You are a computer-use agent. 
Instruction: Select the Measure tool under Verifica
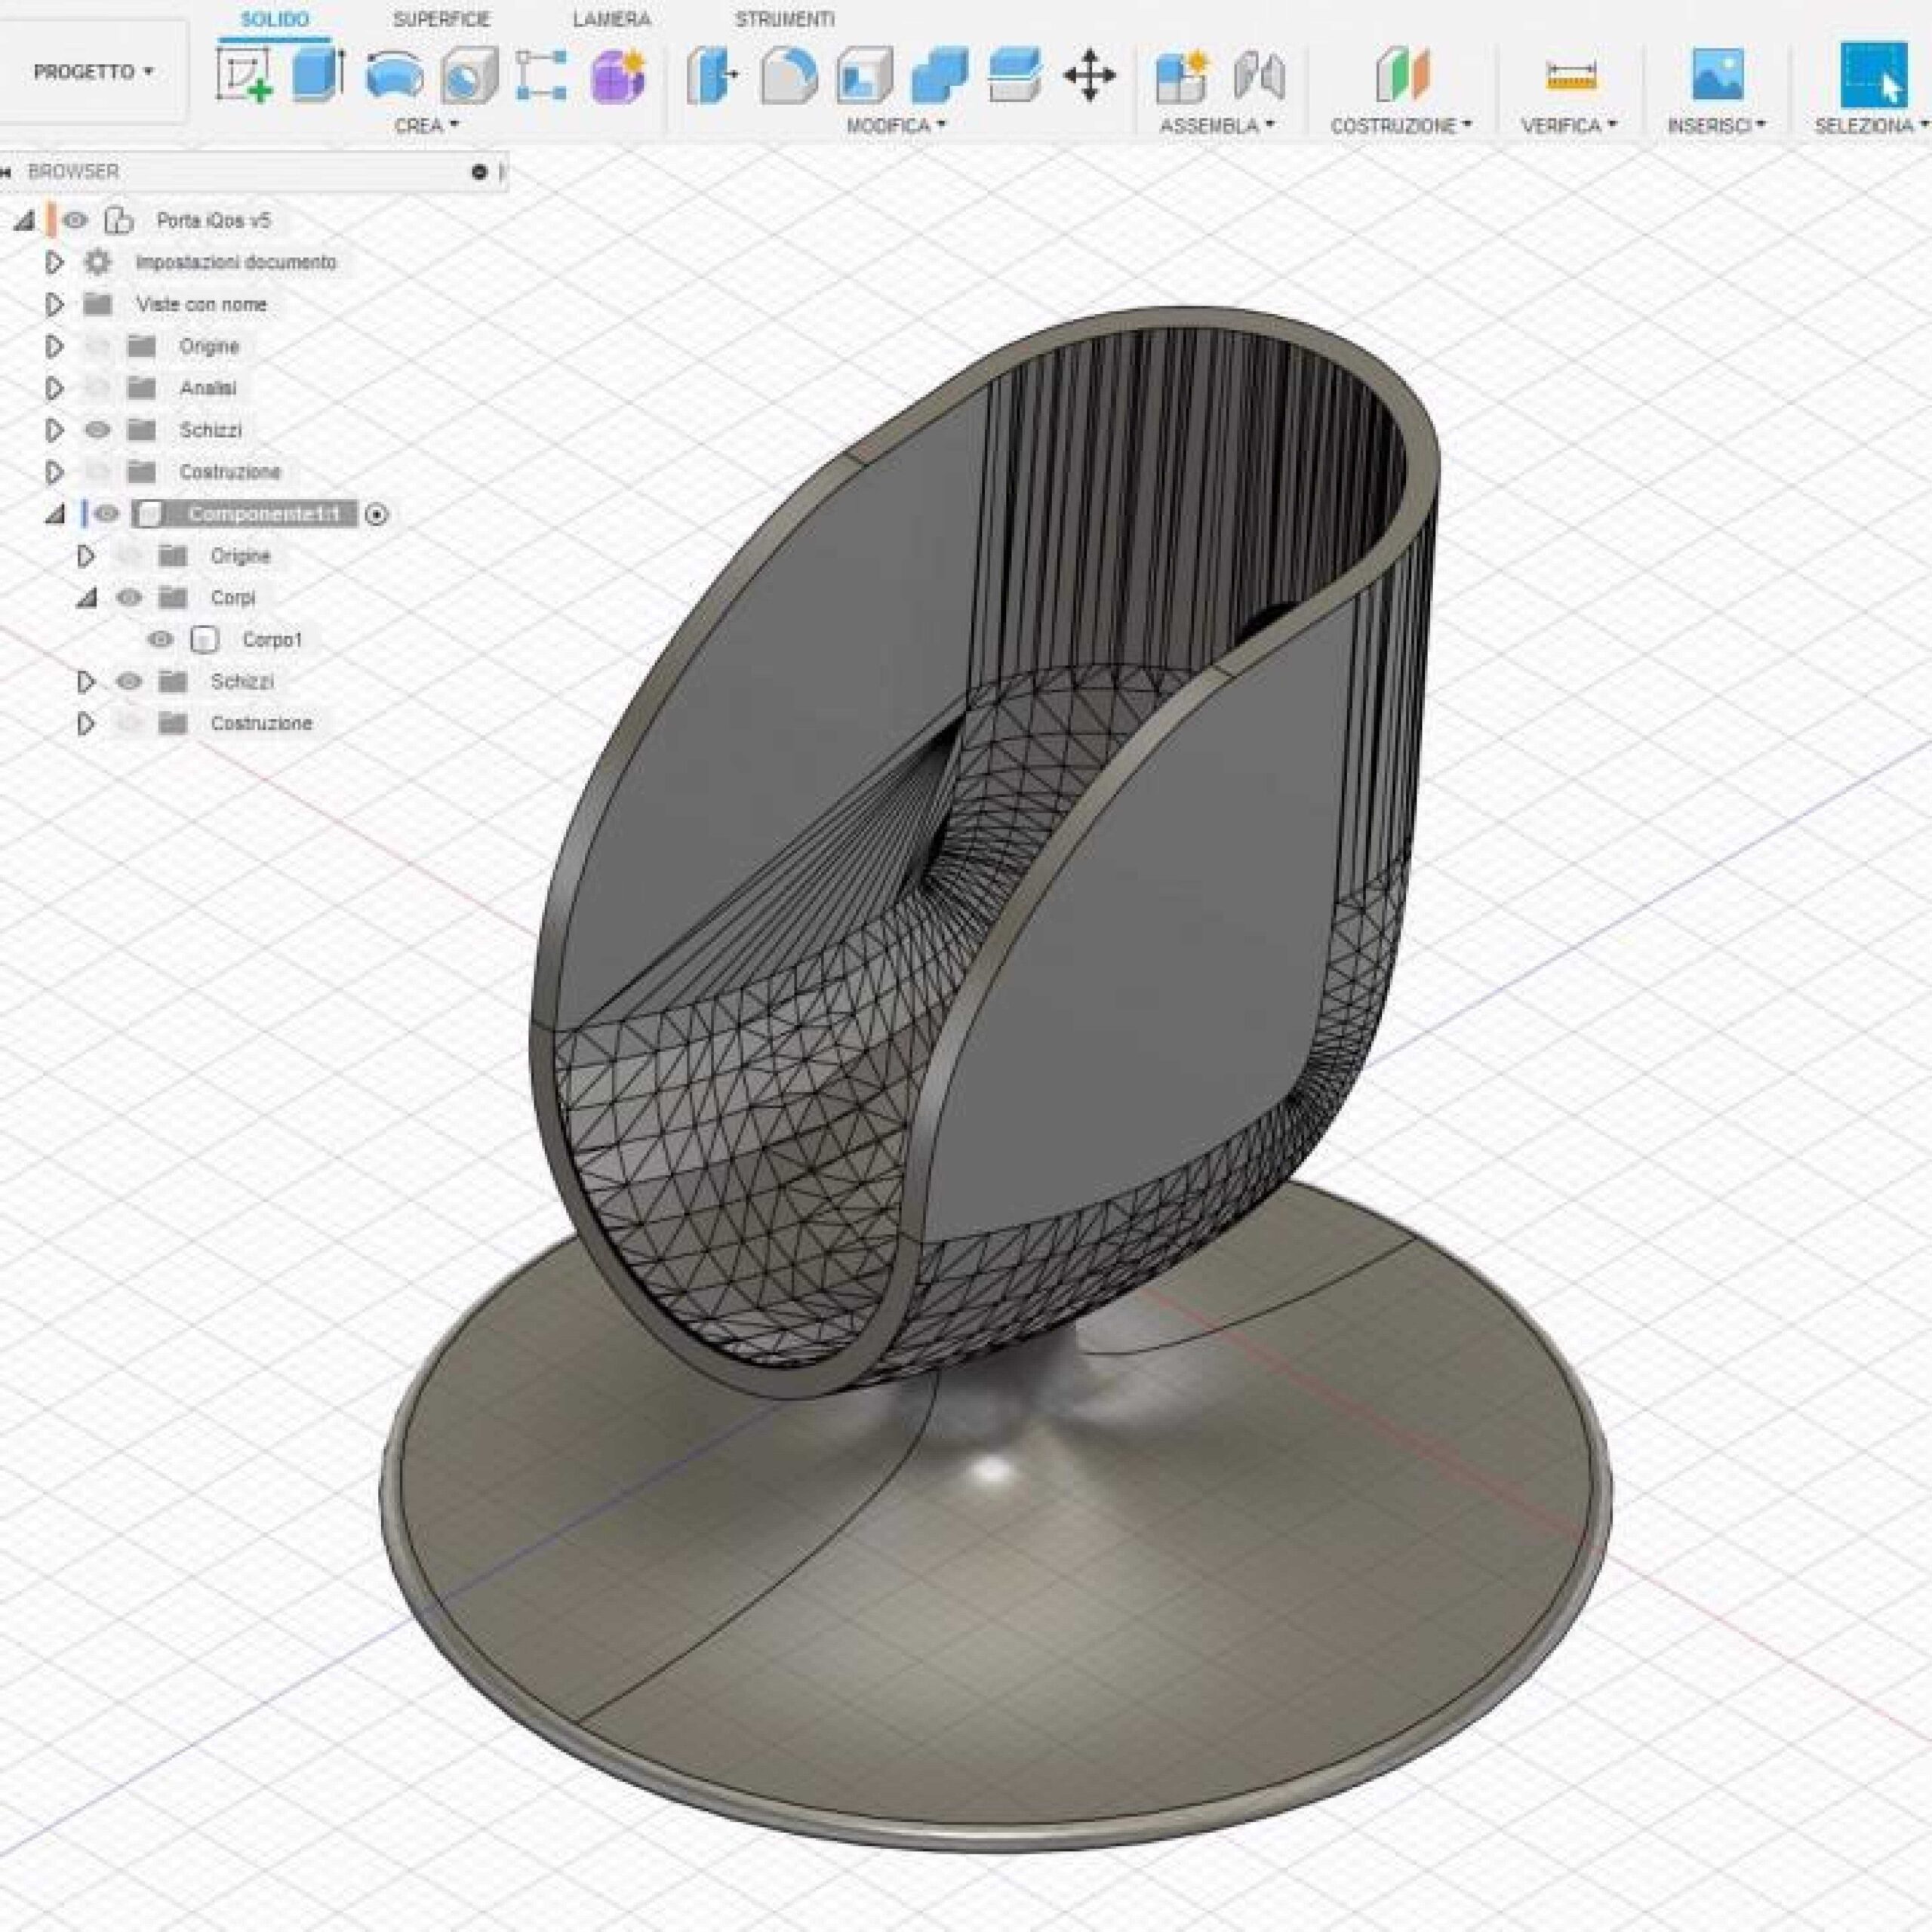(x=1570, y=76)
